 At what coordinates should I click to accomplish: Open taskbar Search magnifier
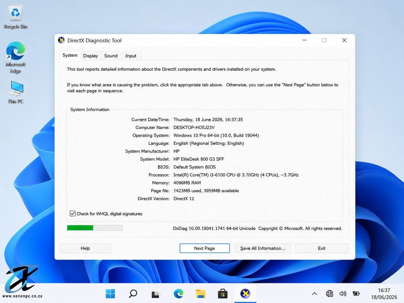pyautogui.click(x=133, y=294)
